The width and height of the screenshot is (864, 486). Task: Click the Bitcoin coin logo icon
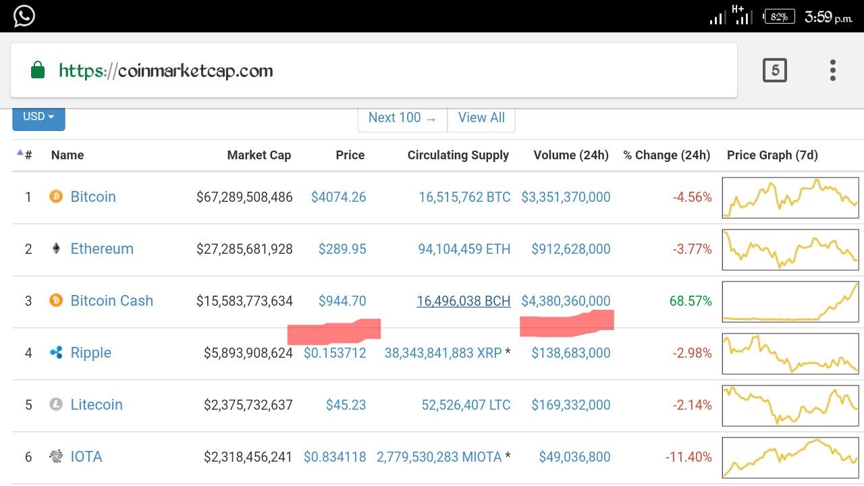click(56, 196)
